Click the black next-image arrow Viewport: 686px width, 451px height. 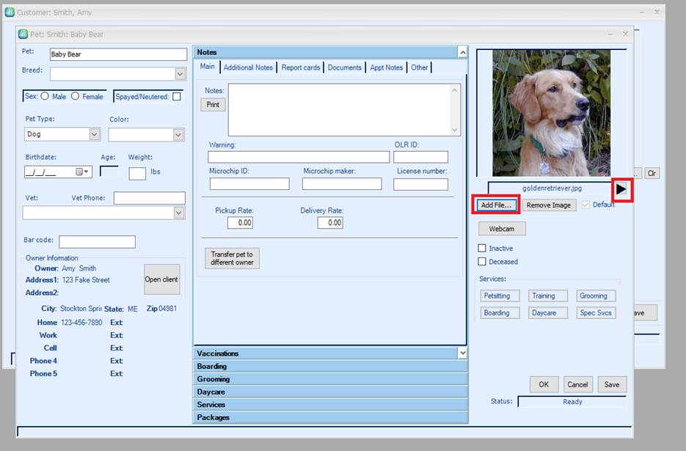(x=621, y=190)
